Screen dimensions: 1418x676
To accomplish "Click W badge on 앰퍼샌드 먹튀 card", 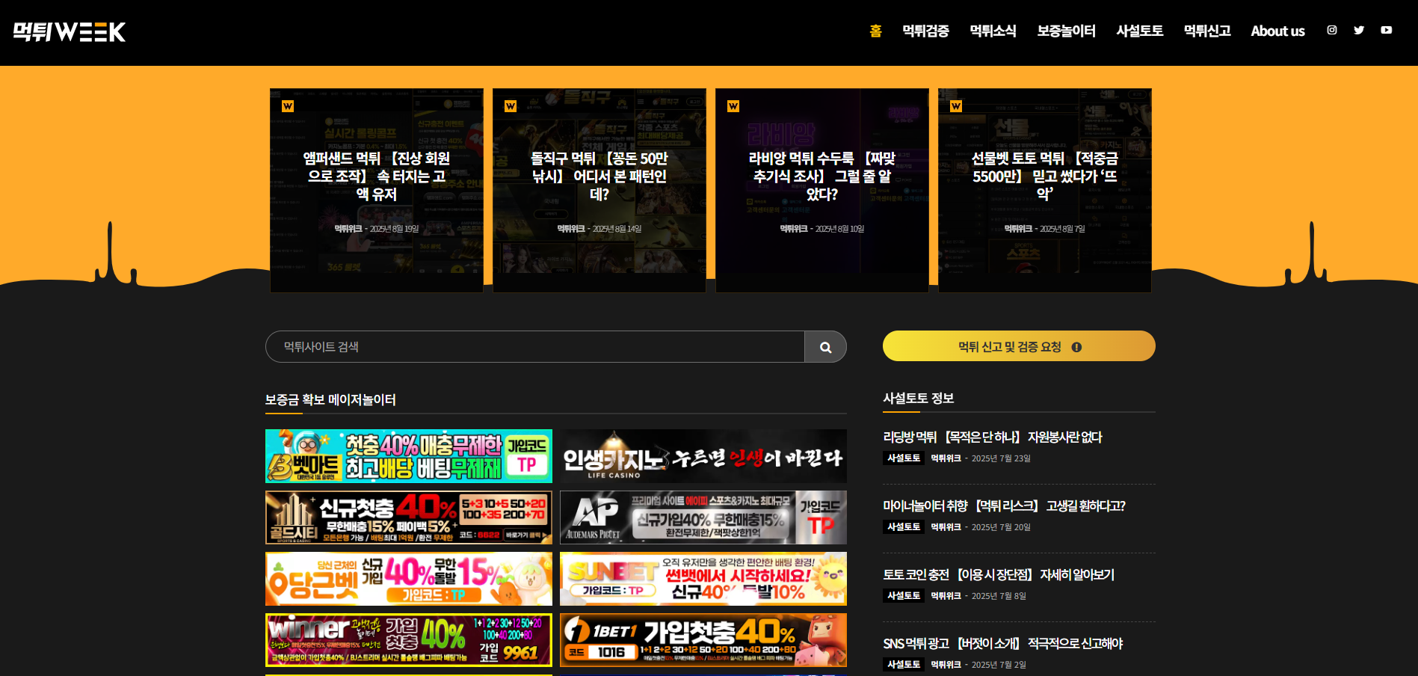I will coord(288,106).
